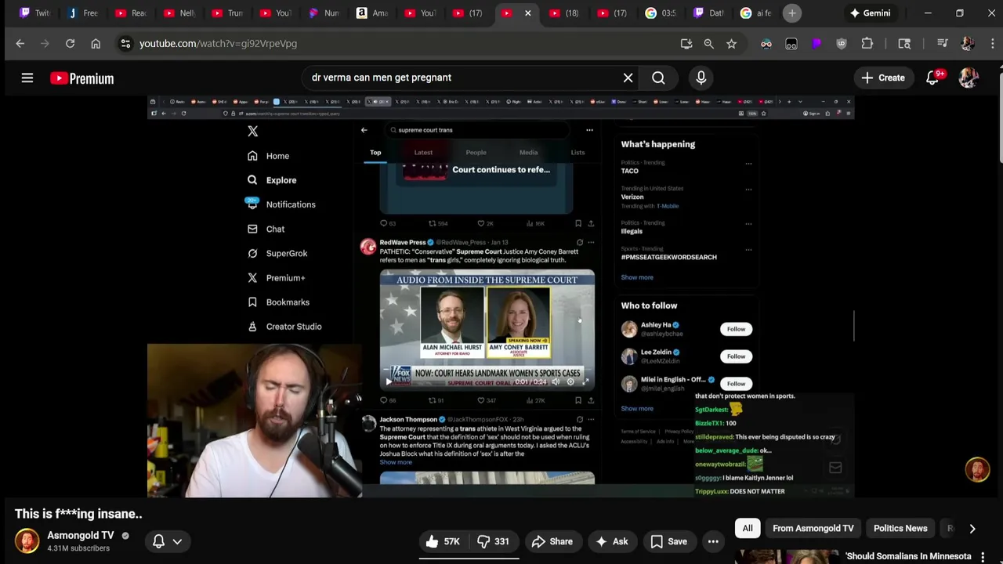Open a new browser tab

pos(792,13)
